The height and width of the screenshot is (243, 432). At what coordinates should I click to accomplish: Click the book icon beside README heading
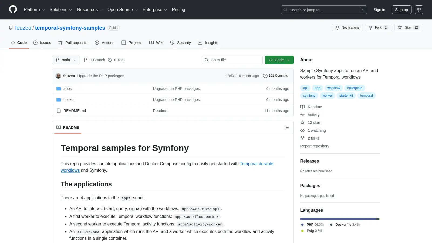click(59, 127)
